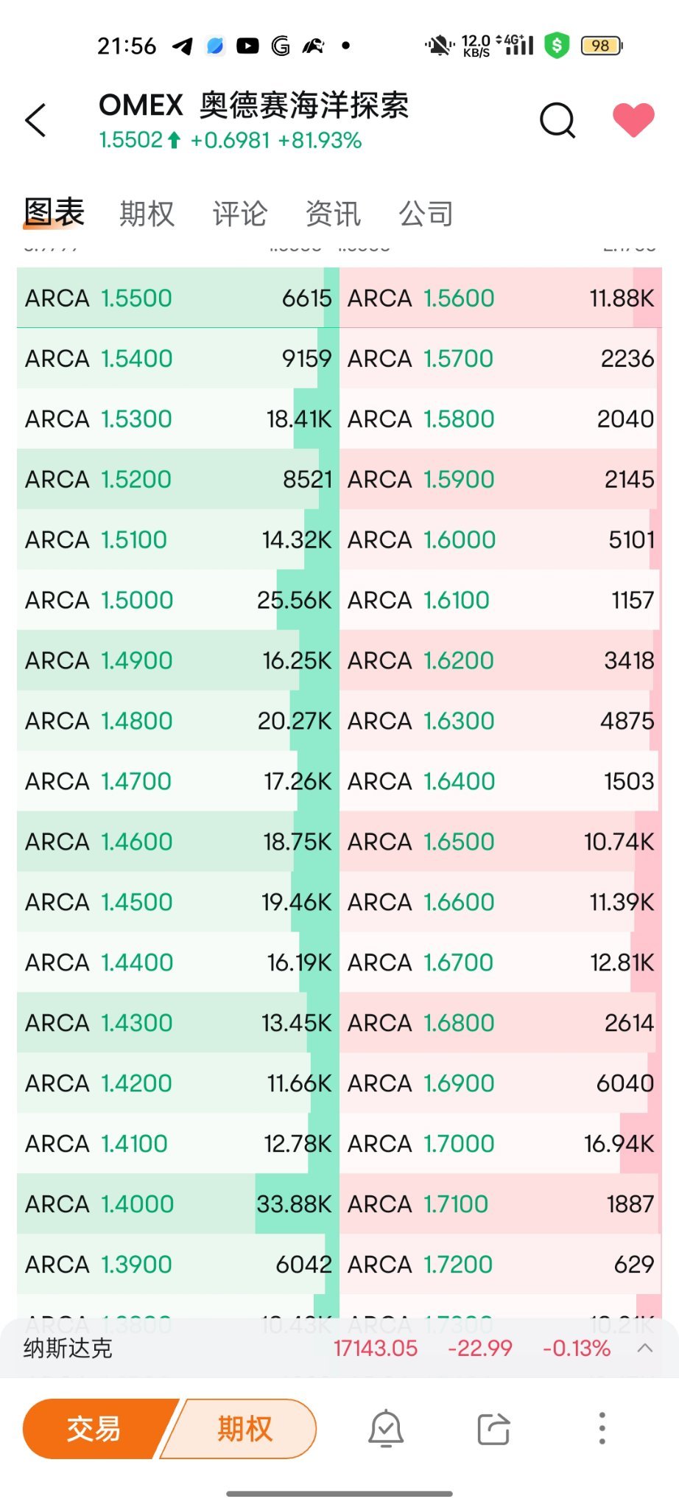Tap the 纳斯达克 index ticker bar
Image resolution: width=679 pixels, height=1510 pixels.
(x=339, y=1348)
